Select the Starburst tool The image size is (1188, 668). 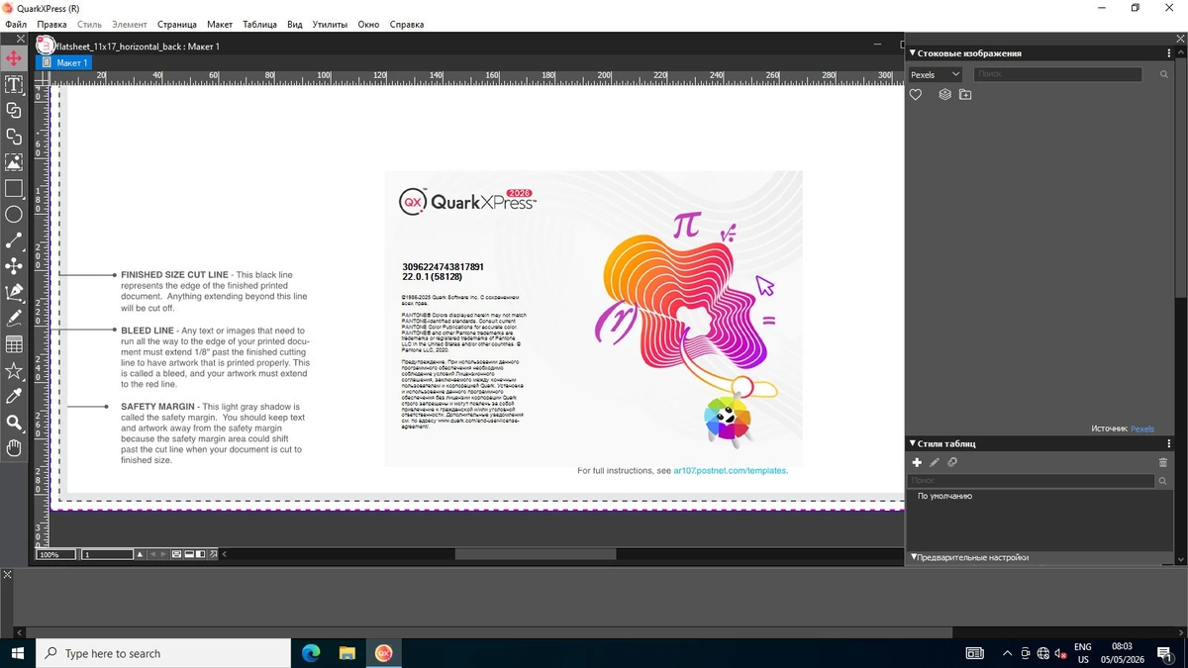14,370
